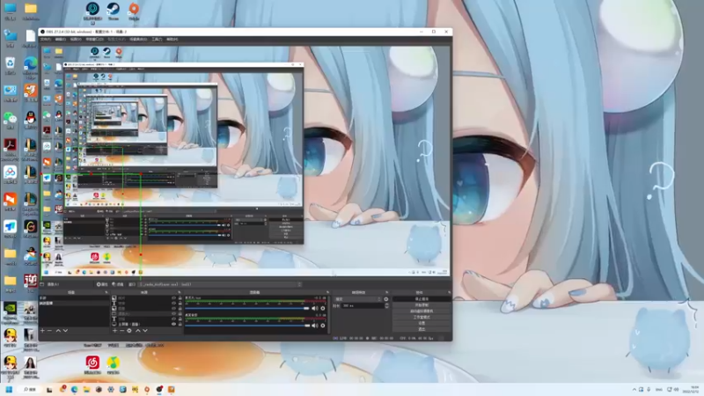704x396 pixels.
Task: Click the Windows Start button
Action: 9,389
